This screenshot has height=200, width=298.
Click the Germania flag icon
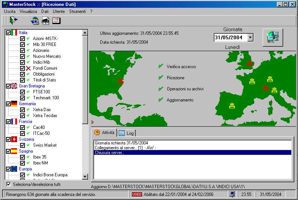click(x=14, y=104)
